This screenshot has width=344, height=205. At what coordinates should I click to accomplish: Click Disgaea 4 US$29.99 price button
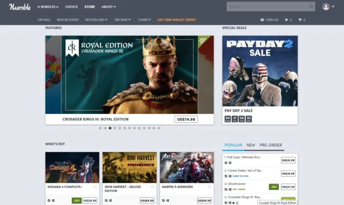coord(90,200)
